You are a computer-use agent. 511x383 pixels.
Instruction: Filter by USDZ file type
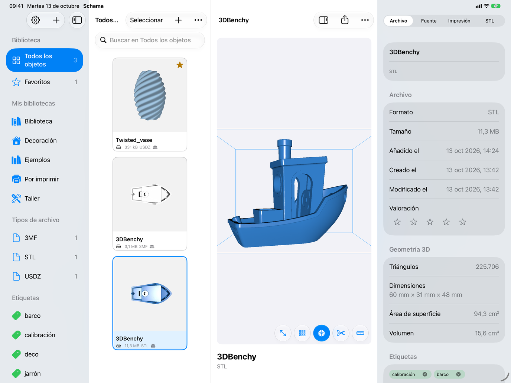coord(45,276)
